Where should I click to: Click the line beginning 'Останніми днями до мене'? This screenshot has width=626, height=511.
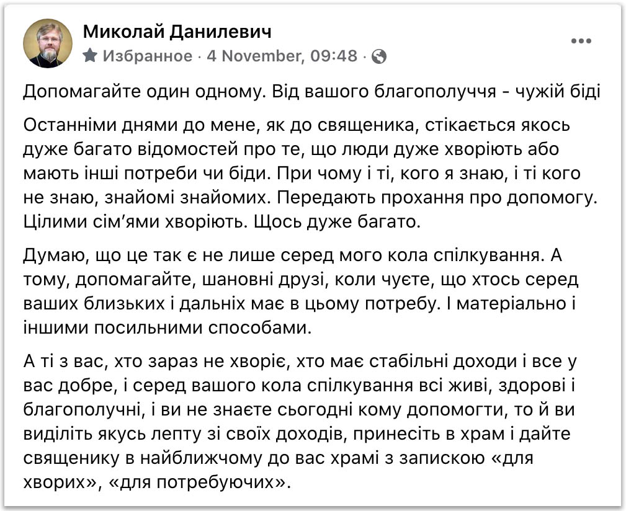pyautogui.click(x=297, y=125)
